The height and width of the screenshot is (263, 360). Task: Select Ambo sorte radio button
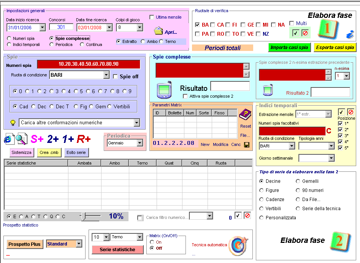[143, 41]
